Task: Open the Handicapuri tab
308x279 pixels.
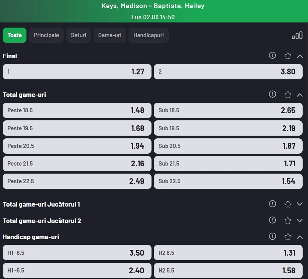Action: click(148, 35)
